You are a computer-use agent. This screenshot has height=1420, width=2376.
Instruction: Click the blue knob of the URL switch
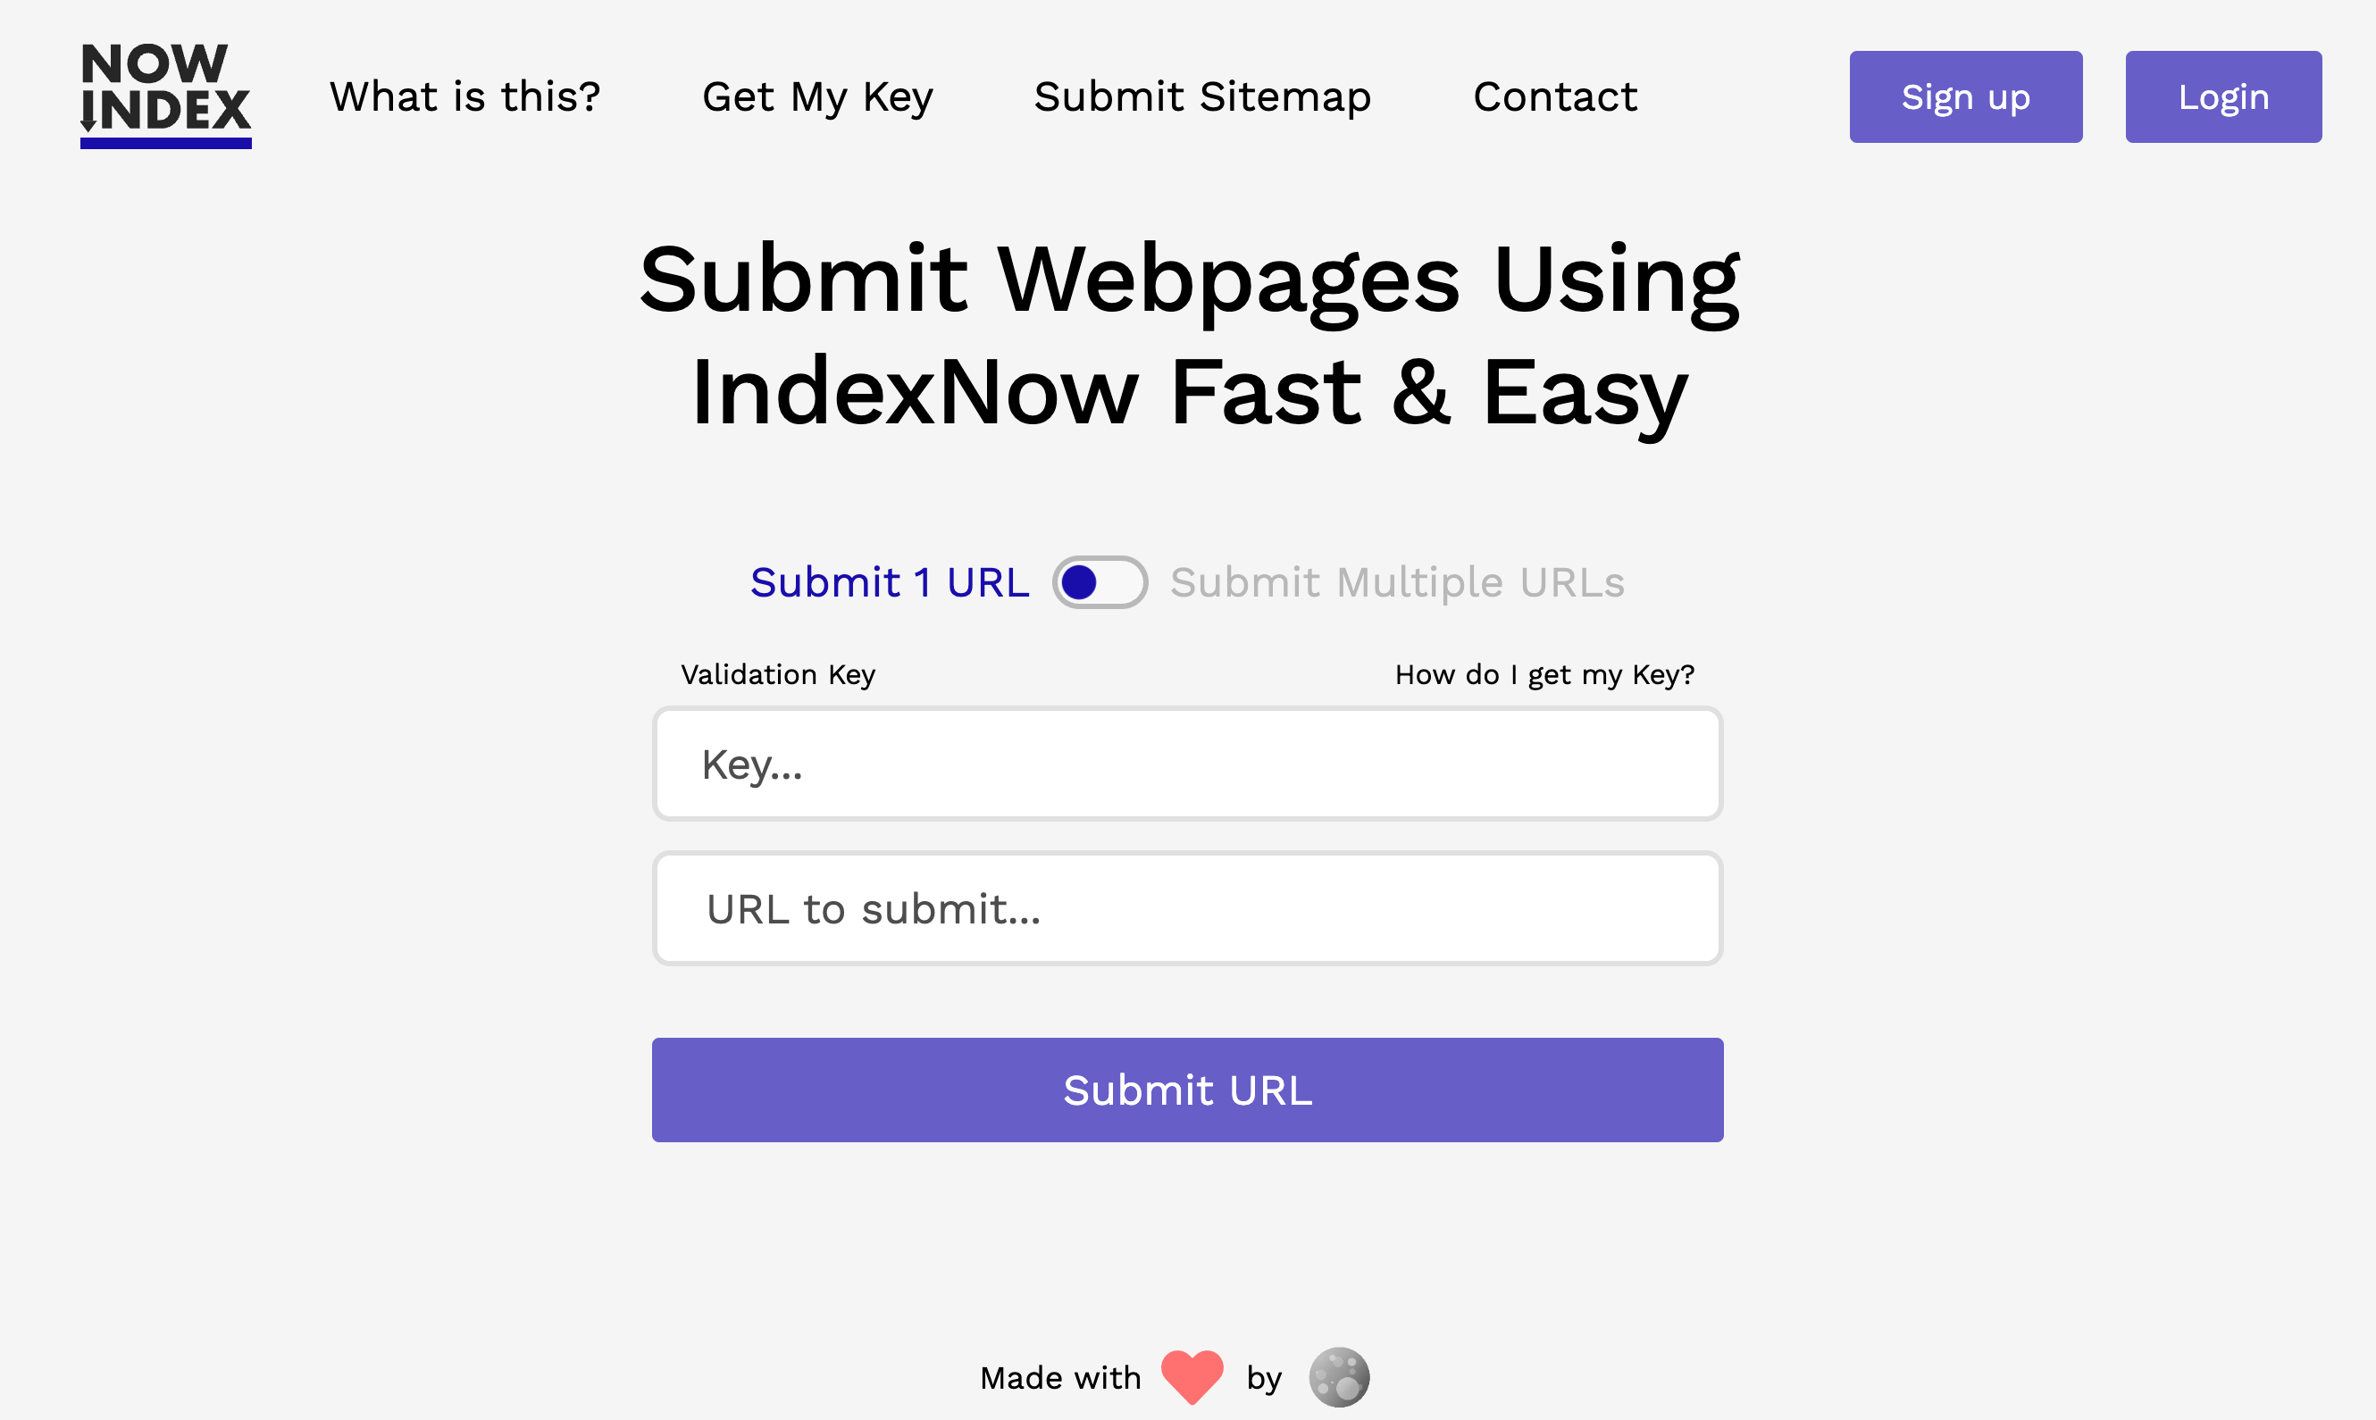point(1078,581)
